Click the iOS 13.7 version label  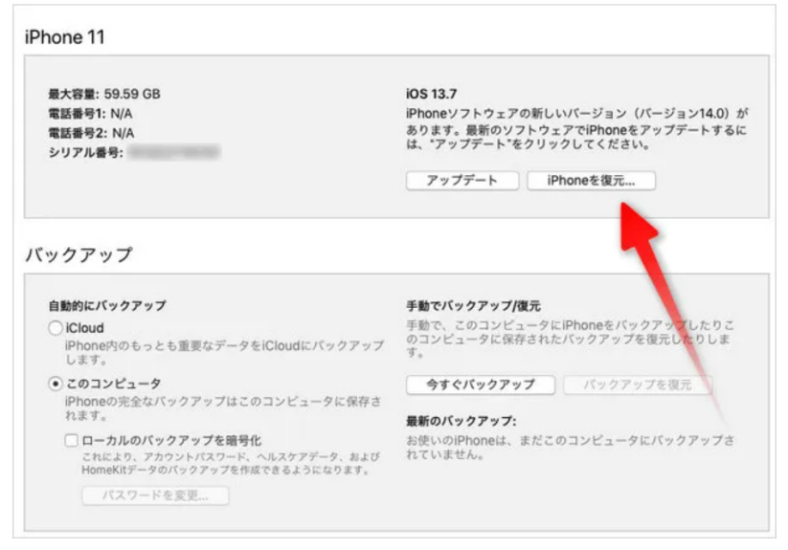[431, 94]
